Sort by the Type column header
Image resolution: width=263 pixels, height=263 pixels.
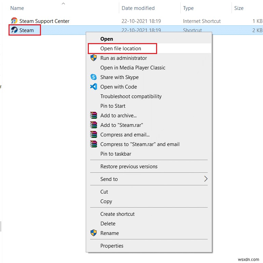click(x=188, y=8)
